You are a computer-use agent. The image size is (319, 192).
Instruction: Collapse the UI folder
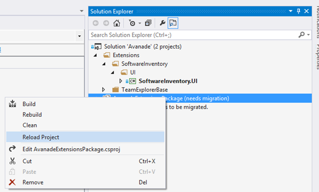[x=113, y=73]
